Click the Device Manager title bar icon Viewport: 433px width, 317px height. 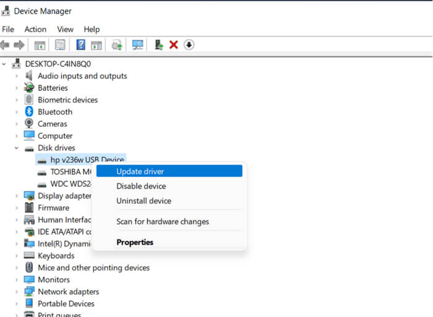tap(6, 11)
